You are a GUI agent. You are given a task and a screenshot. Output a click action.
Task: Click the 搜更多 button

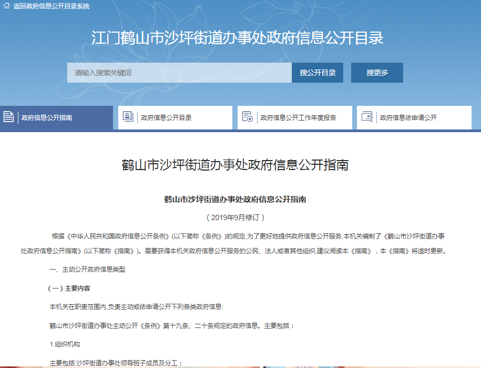click(377, 73)
